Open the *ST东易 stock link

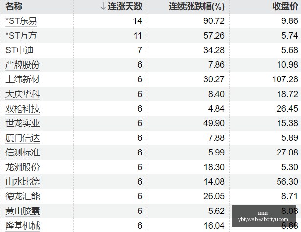(21, 21)
